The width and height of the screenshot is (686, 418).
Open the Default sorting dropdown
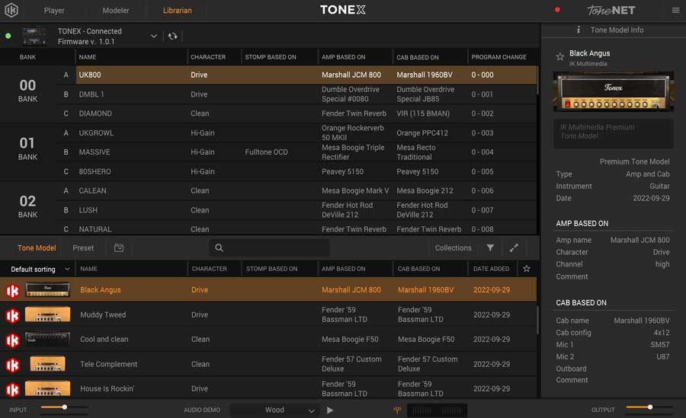click(40, 269)
